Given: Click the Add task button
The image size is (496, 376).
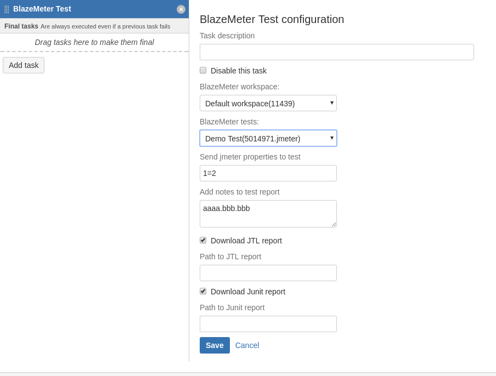Looking at the screenshot, I should tap(24, 65).
